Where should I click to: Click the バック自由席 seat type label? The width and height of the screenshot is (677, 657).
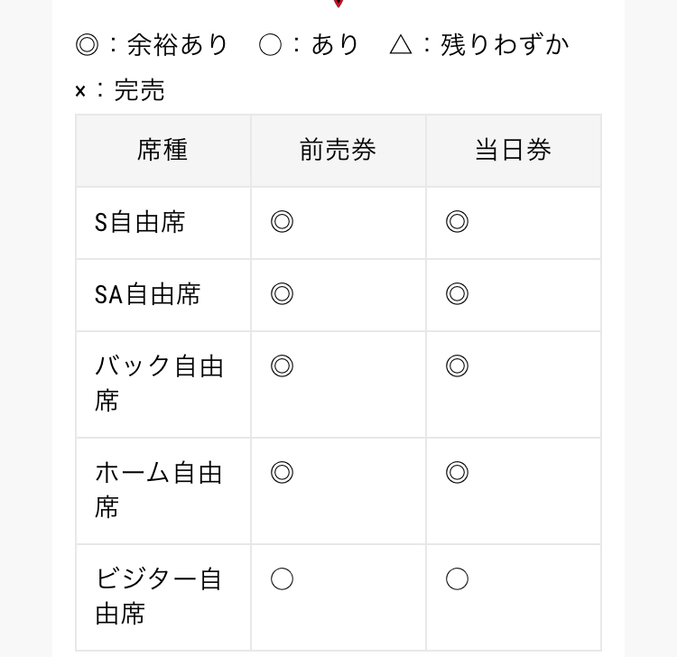coord(159,384)
